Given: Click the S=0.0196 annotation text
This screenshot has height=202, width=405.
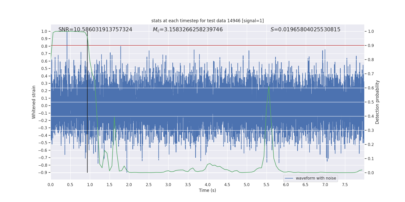Looking at the screenshot, I should click(305, 30).
